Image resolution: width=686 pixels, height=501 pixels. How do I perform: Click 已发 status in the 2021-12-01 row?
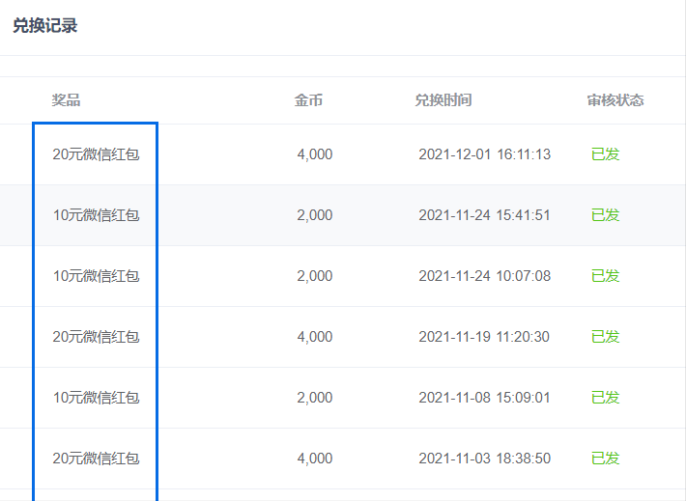pos(605,154)
